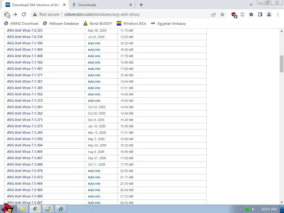Reload the oldversion.com page
The width and height of the screenshot is (284, 213).
(x=24, y=14)
